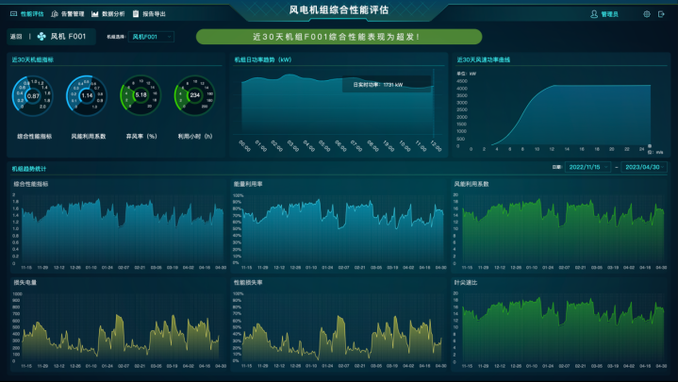Click the 利用小时 gauge showing 234
This screenshot has height=382, width=678.
(x=194, y=95)
